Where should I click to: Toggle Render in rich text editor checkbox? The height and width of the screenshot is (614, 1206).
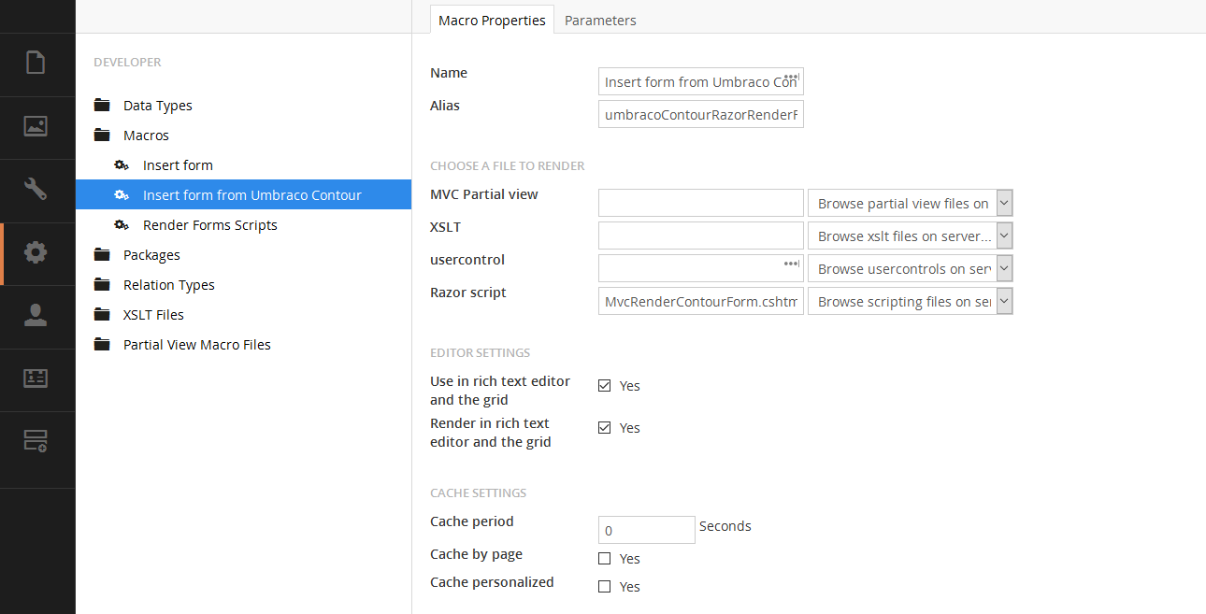tap(604, 427)
